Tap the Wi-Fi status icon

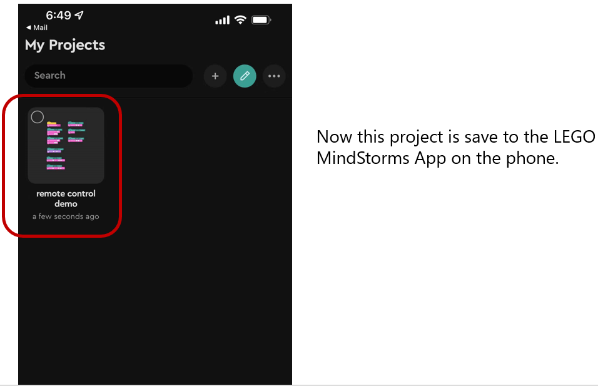pos(240,19)
